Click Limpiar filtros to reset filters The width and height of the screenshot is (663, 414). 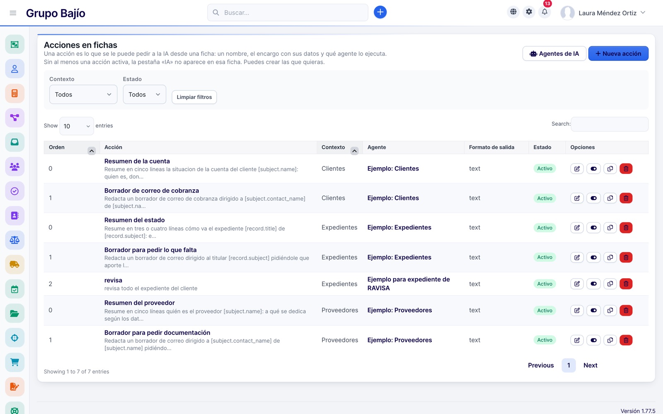pos(194,97)
